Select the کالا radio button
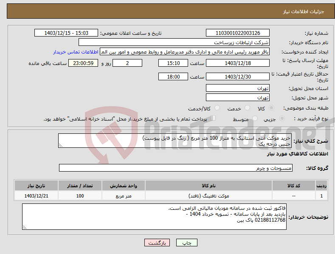 click(x=272, y=108)
